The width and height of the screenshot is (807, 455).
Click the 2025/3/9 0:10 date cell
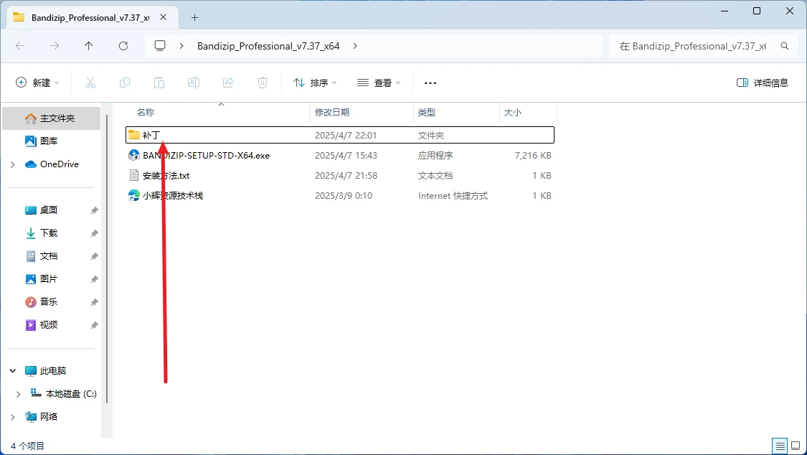coord(344,196)
